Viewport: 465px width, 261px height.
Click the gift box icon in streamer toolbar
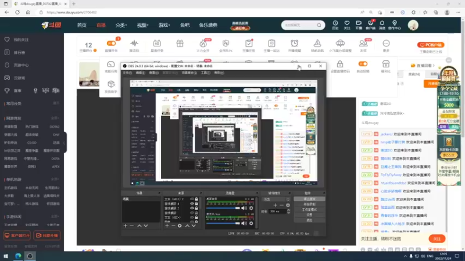click(x=180, y=44)
